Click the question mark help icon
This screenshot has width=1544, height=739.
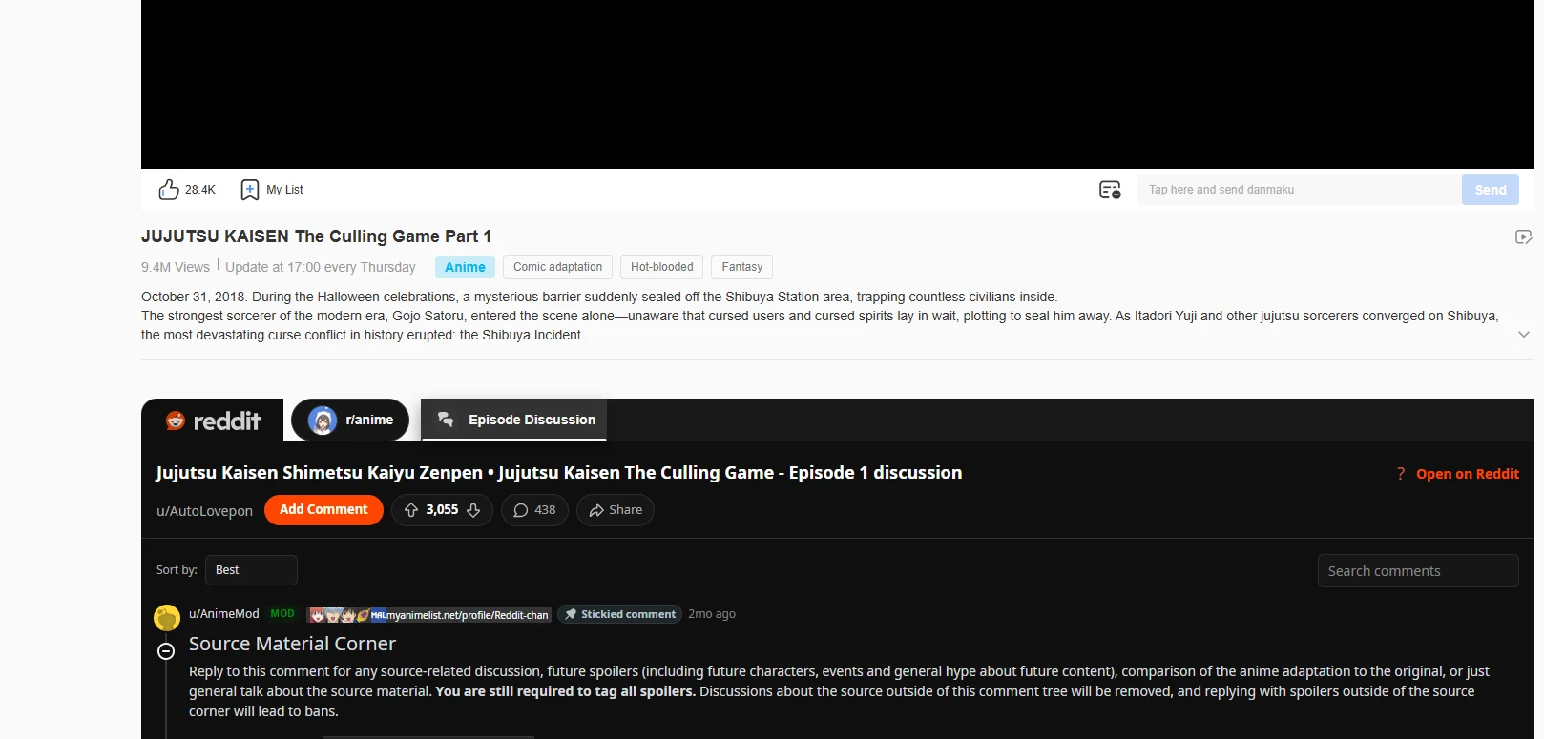(1401, 474)
